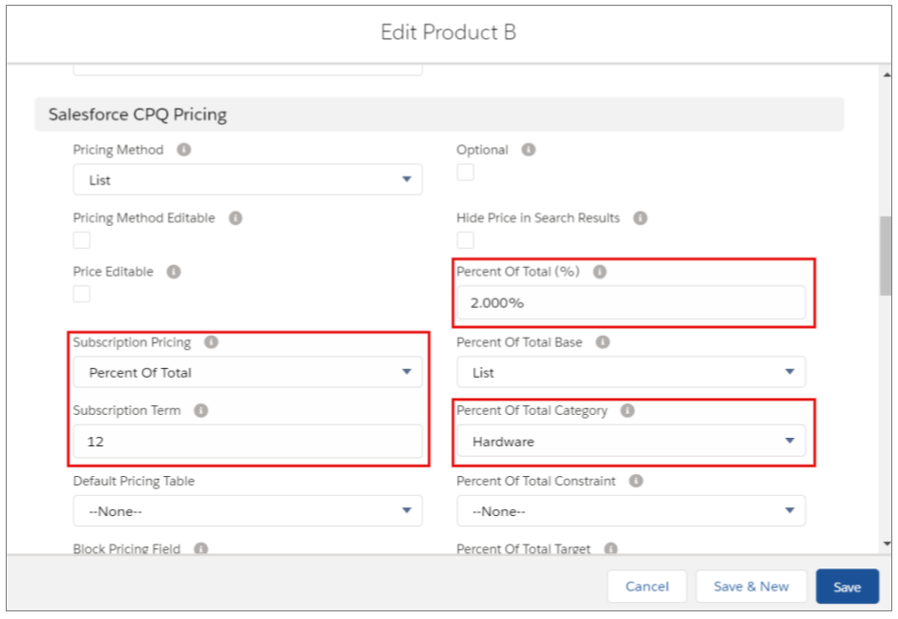Open the Percent Of Total Base dropdown

(x=631, y=372)
